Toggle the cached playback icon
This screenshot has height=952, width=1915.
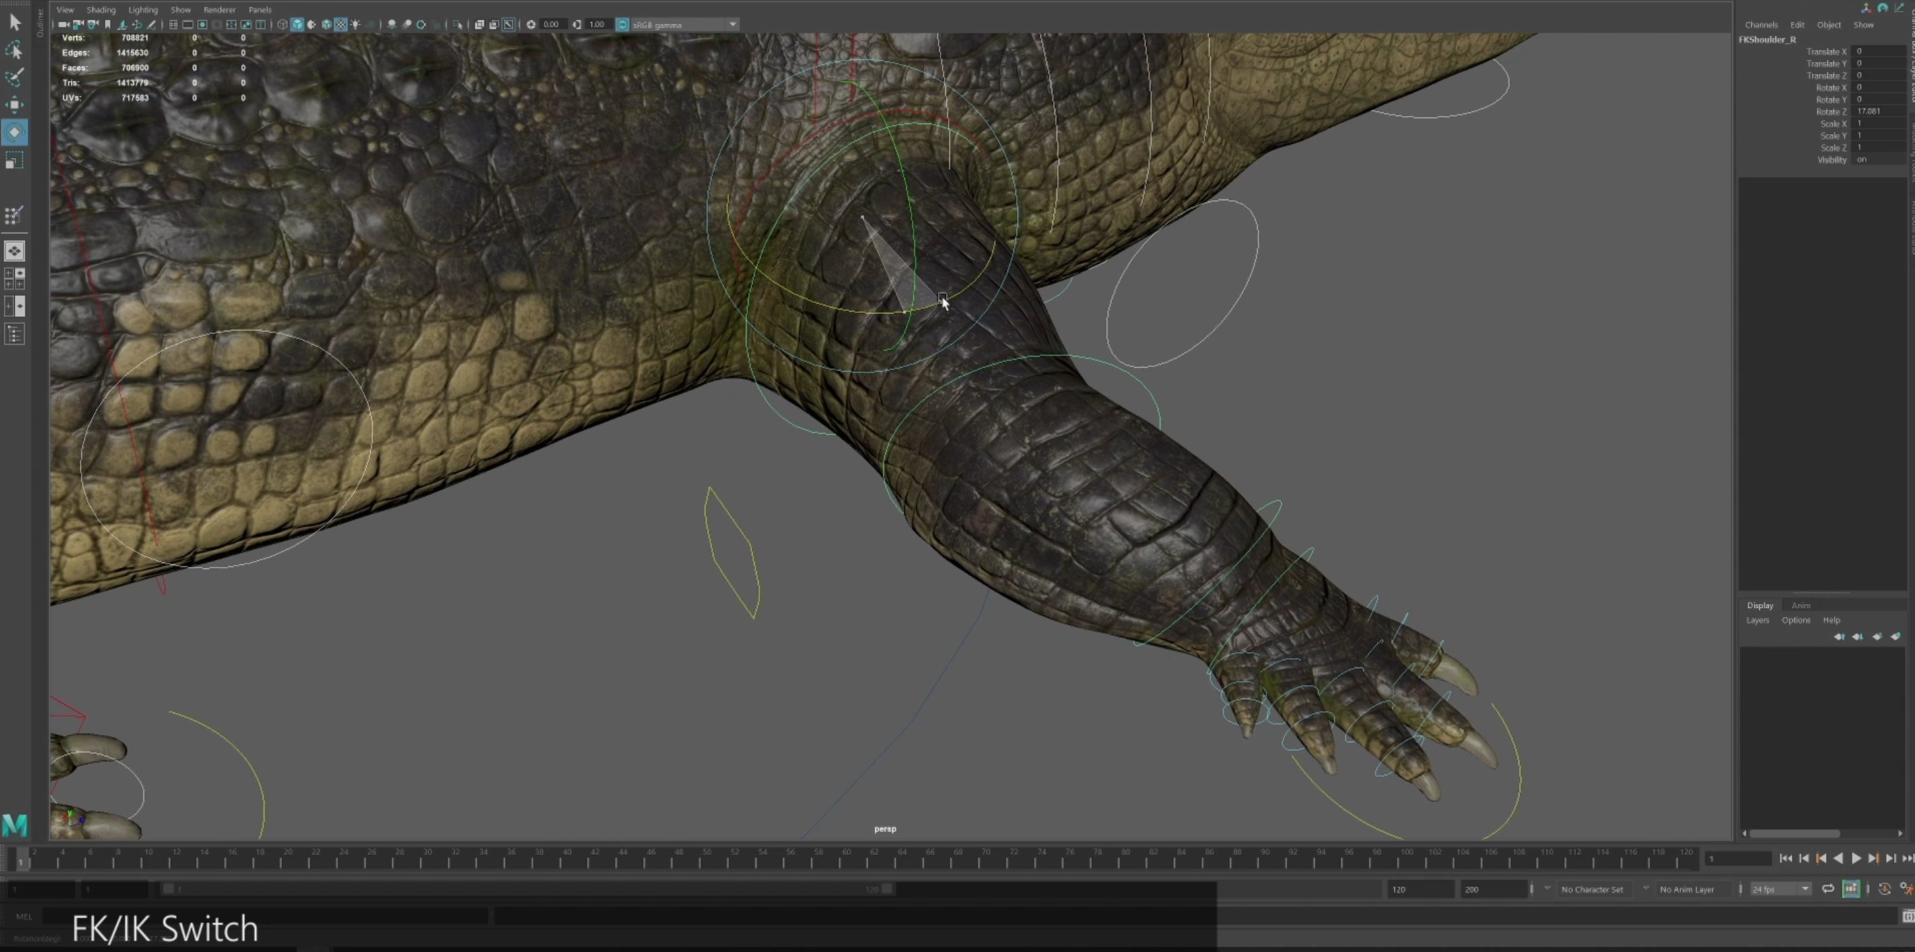1850,889
